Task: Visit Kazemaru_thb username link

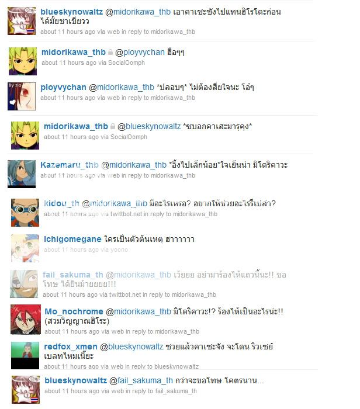Action: click(70, 165)
